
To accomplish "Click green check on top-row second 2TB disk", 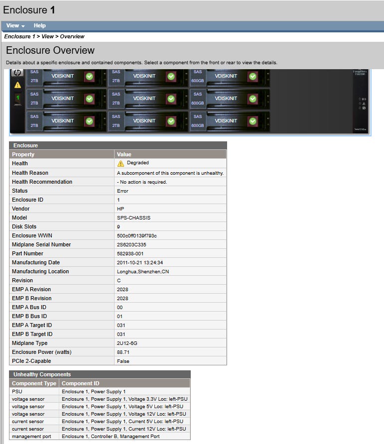I will 171,76.
